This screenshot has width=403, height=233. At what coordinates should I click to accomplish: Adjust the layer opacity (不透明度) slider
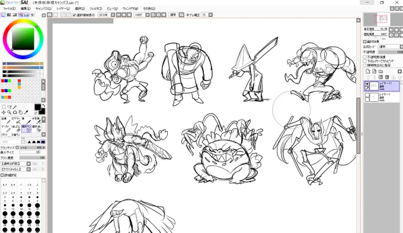[x=391, y=52]
